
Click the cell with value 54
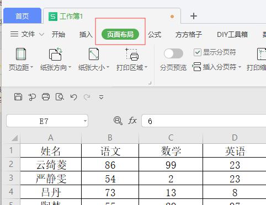110,178
